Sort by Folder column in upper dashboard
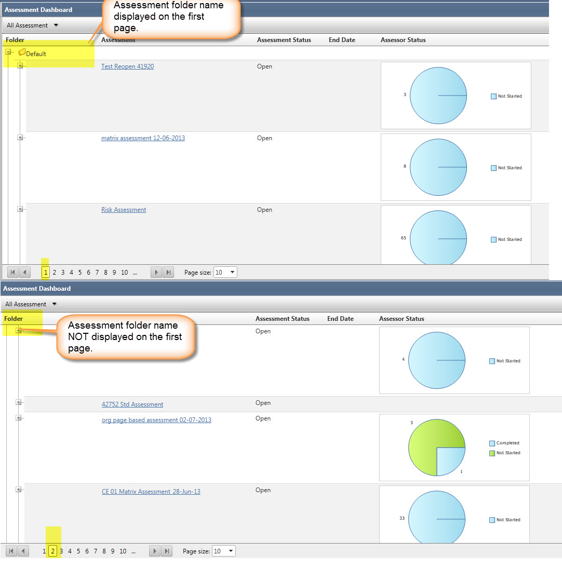The height and width of the screenshot is (569, 562). 15,40
